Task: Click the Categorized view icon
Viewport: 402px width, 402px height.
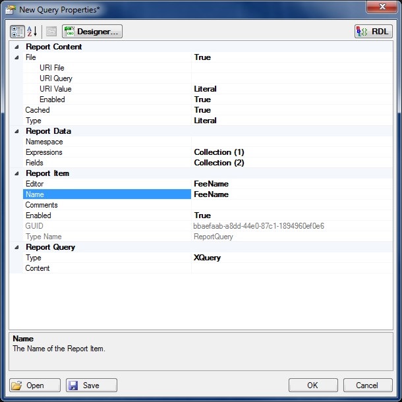Action: tap(18, 32)
